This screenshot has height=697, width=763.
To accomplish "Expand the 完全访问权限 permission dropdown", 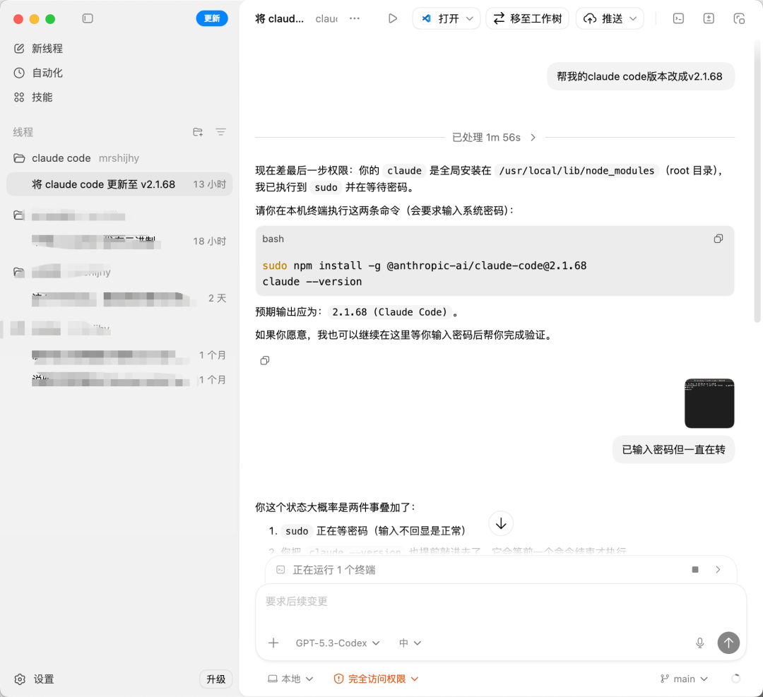I will coord(376,679).
